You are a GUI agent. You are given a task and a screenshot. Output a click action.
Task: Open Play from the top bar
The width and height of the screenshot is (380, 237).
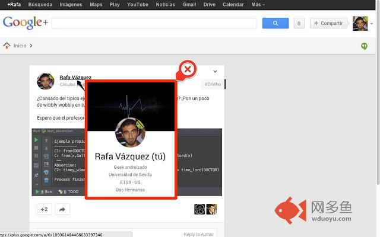[x=115, y=4]
